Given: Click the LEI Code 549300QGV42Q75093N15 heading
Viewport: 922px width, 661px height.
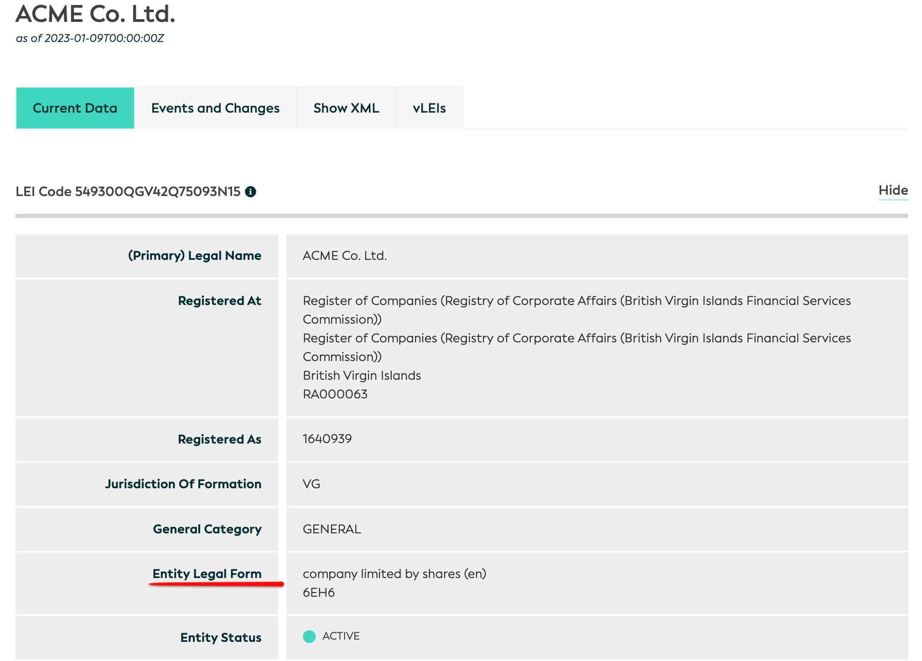Looking at the screenshot, I should (x=128, y=191).
